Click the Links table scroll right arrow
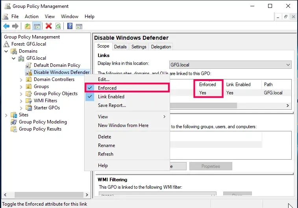This screenshot has height=208, width=298. tap(288, 105)
